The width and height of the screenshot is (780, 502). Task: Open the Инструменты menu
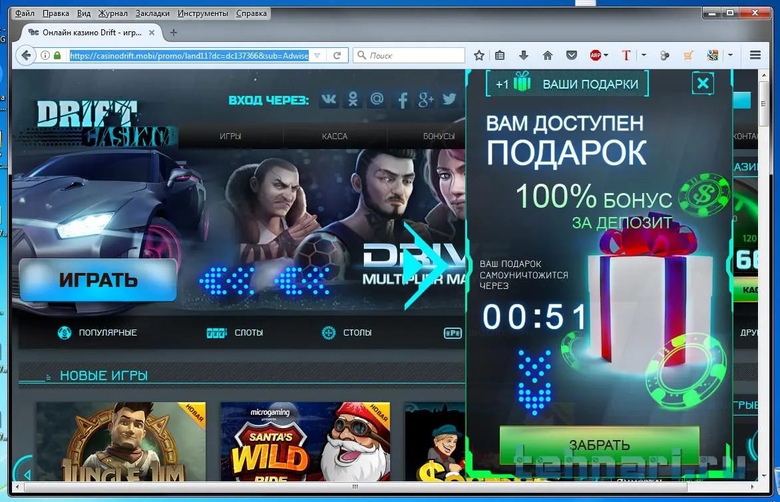click(x=202, y=13)
